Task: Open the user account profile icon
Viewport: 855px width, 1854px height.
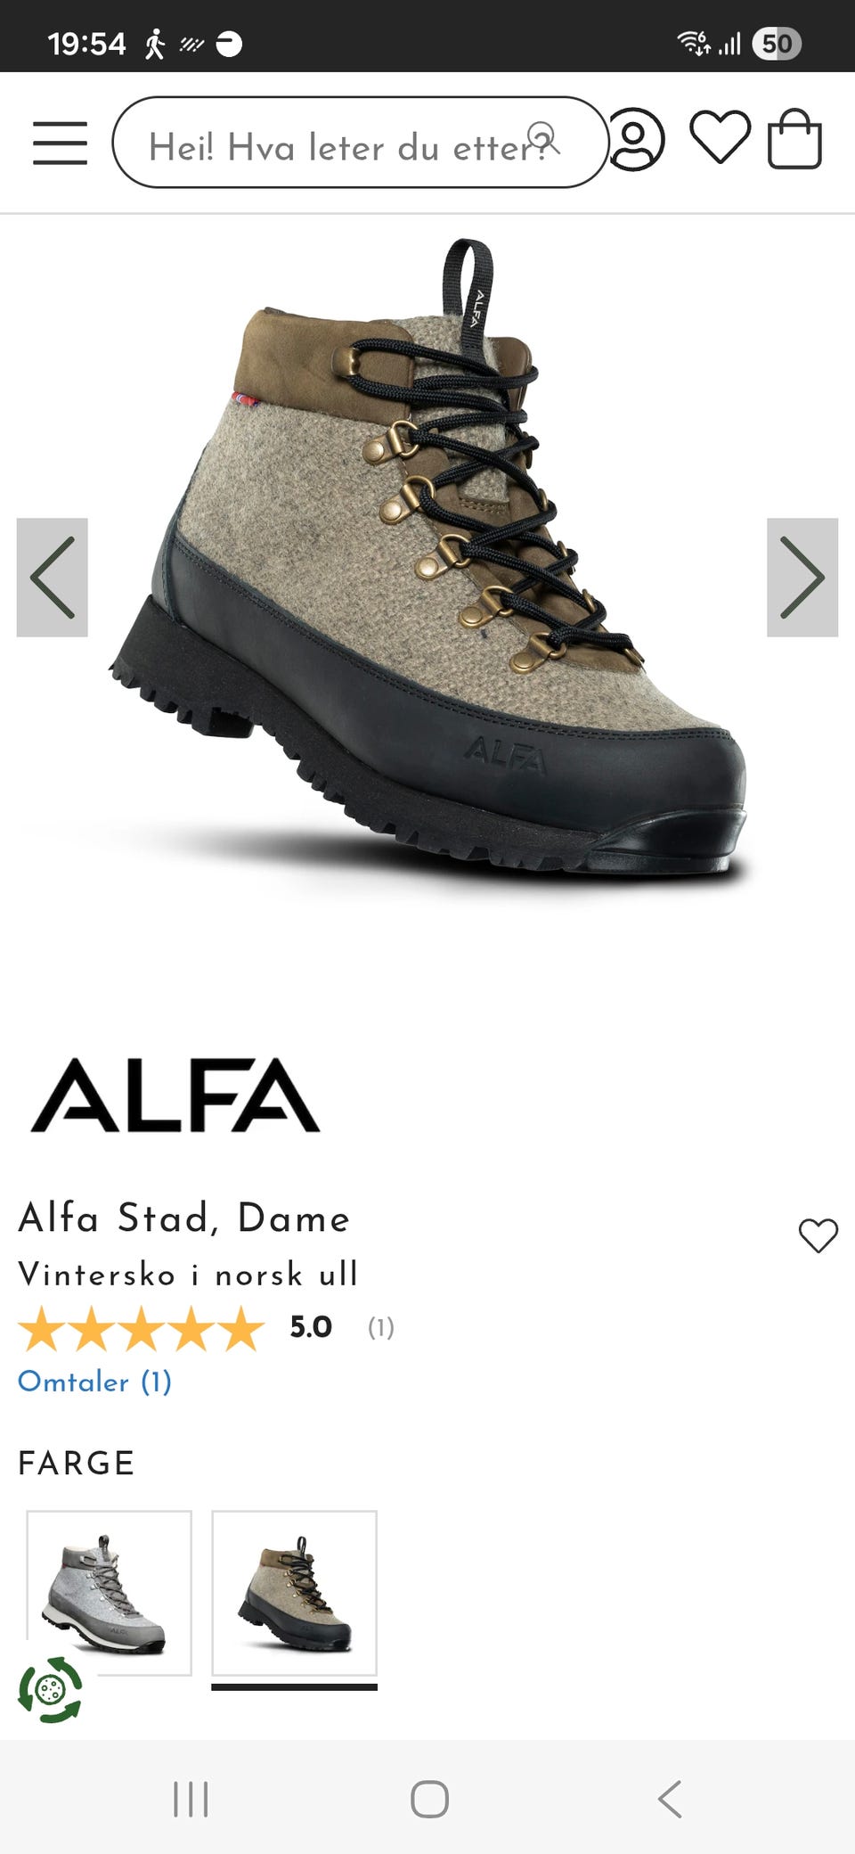Action: (x=636, y=140)
